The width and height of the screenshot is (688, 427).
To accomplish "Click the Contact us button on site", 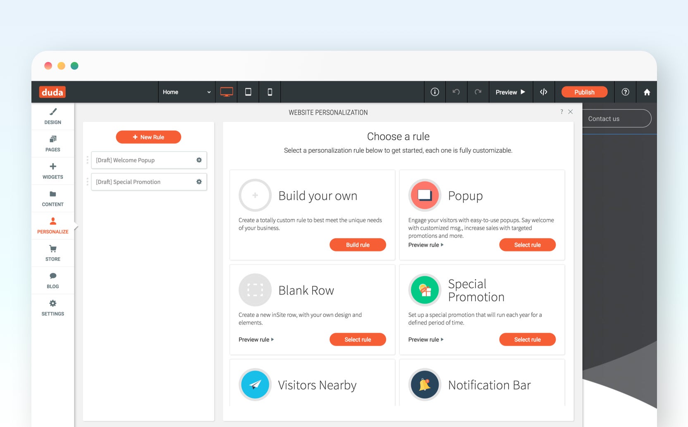I will pyautogui.click(x=616, y=119).
